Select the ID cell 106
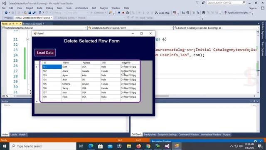This screenshot has width=266, height=150. click(x=52, y=88)
